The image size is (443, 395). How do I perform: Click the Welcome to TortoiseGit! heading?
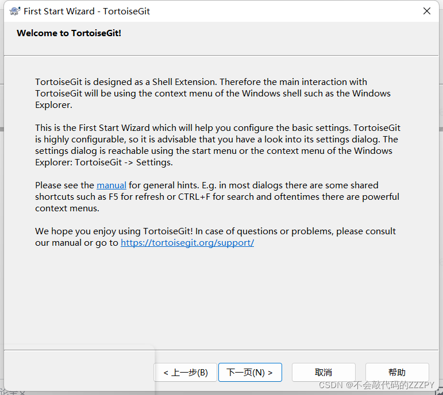(x=69, y=33)
